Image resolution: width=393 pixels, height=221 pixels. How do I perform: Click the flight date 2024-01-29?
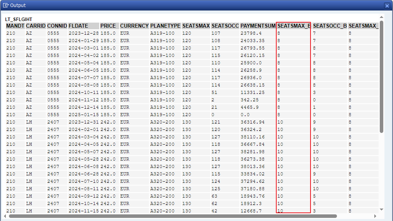[x=84, y=41]
